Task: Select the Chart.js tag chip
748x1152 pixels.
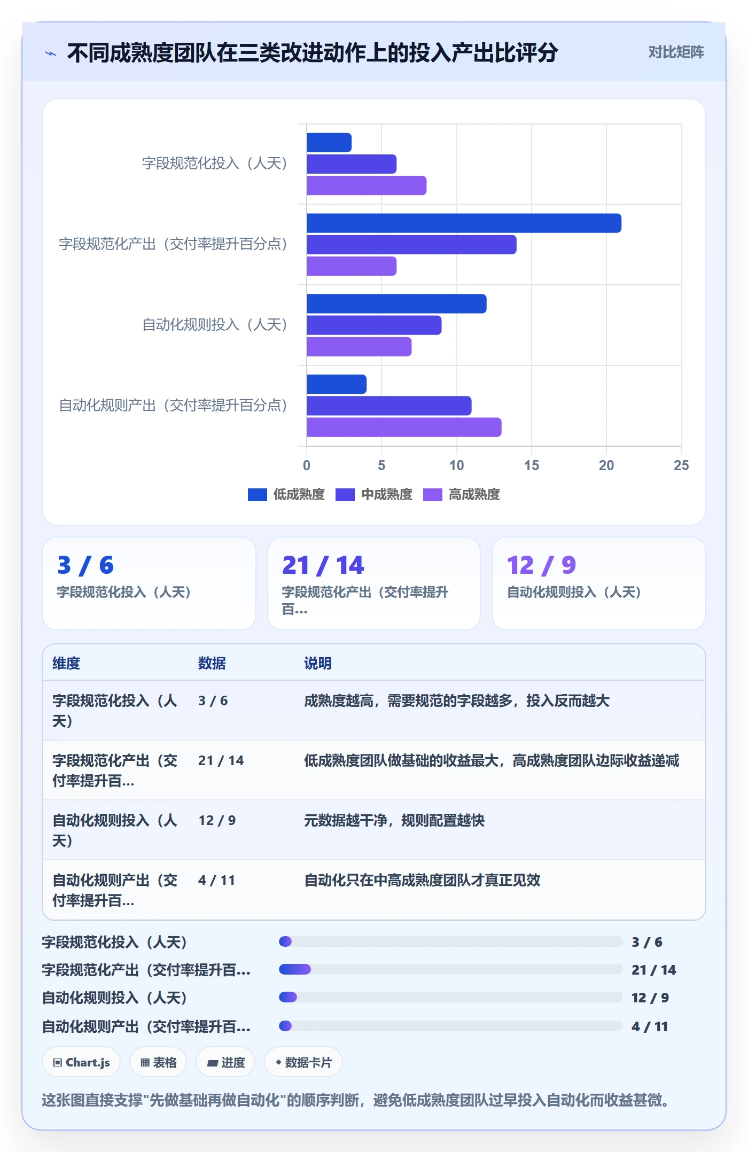Action: pos(81,1062)
